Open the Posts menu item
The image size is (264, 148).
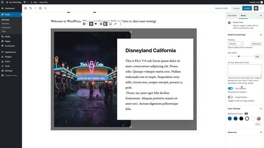click(x=11, y=15)
